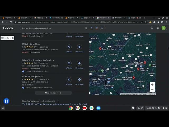Open the Yelp Best 10 Tree Services link
This screenshot has height=127, width=169.
[55, 105]
